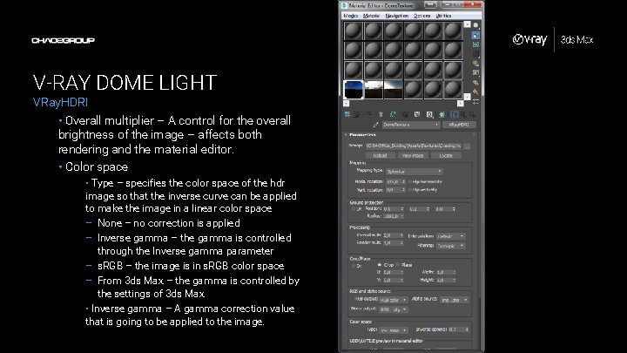
Task: Open the Filtering dropdown
Action: 450,245
